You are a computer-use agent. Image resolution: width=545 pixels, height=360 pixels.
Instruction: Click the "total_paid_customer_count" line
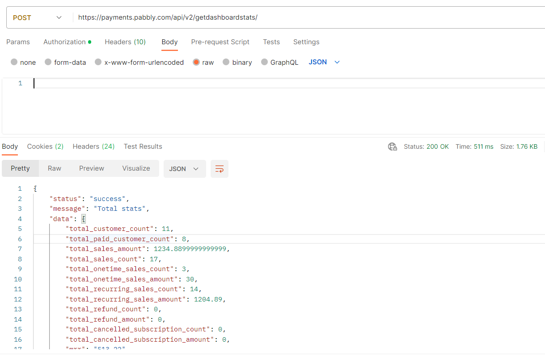pyautogui.click(x=128, y=239)
